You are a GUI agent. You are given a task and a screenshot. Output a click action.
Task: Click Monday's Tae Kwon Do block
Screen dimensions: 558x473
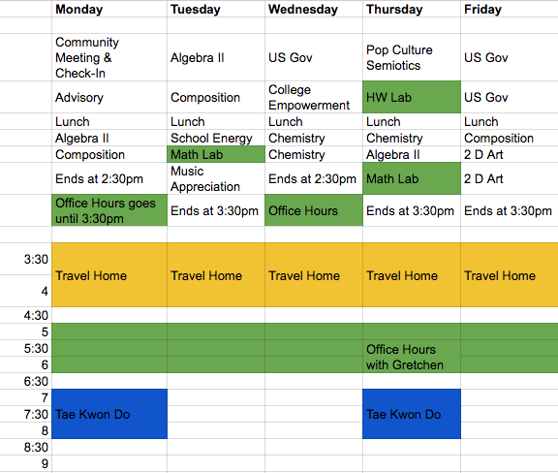(109, 414)
